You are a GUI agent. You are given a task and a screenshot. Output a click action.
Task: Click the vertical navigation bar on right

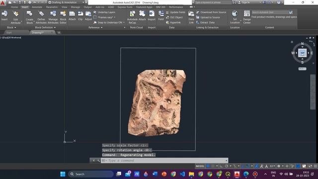[313, 92]
